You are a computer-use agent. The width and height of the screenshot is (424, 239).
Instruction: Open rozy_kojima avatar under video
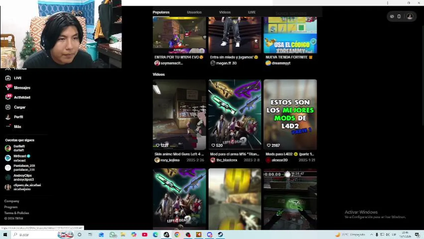(x=157, y=160)
